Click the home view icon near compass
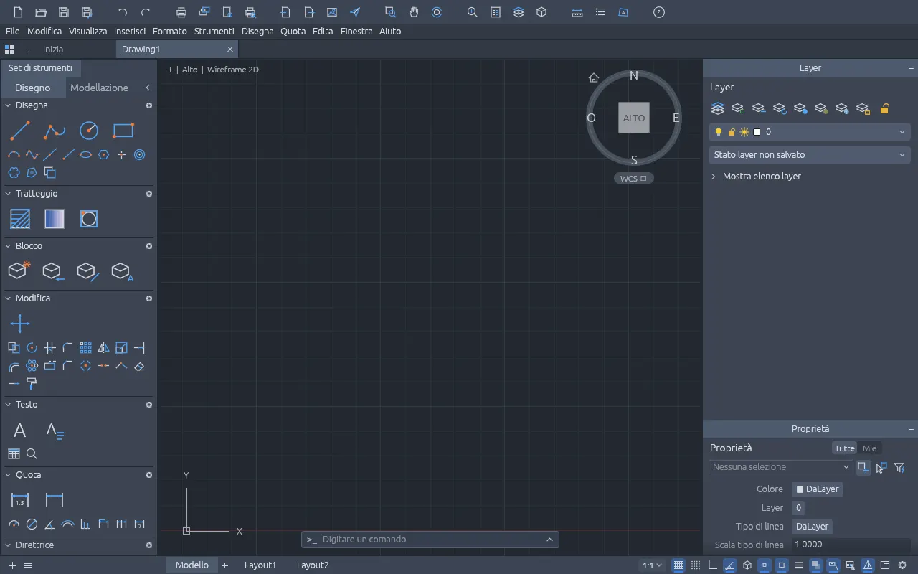This screenshot has height=574, width=918. click(594, 77)
